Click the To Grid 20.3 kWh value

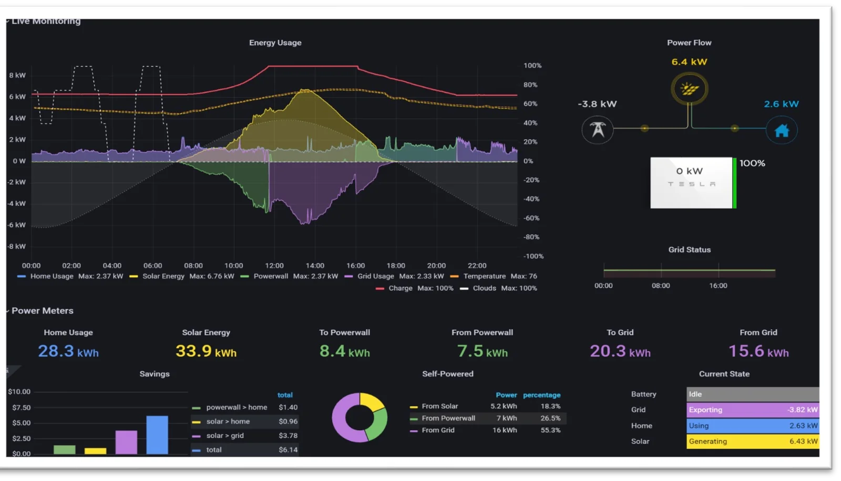[x=620, y=351]
